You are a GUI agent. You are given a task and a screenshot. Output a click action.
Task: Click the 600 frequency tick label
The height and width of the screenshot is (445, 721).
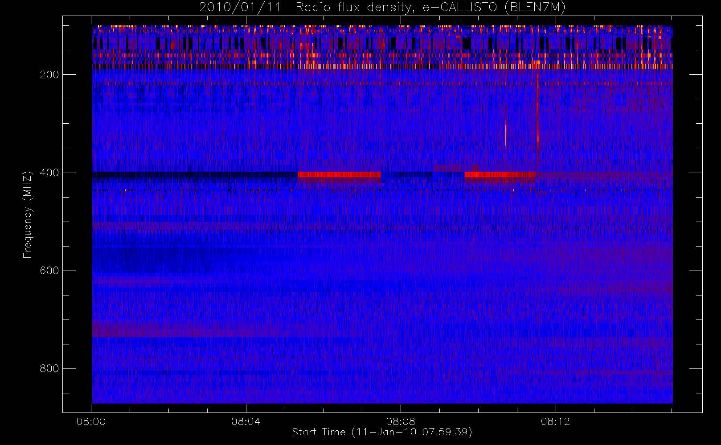click(49, 271)
